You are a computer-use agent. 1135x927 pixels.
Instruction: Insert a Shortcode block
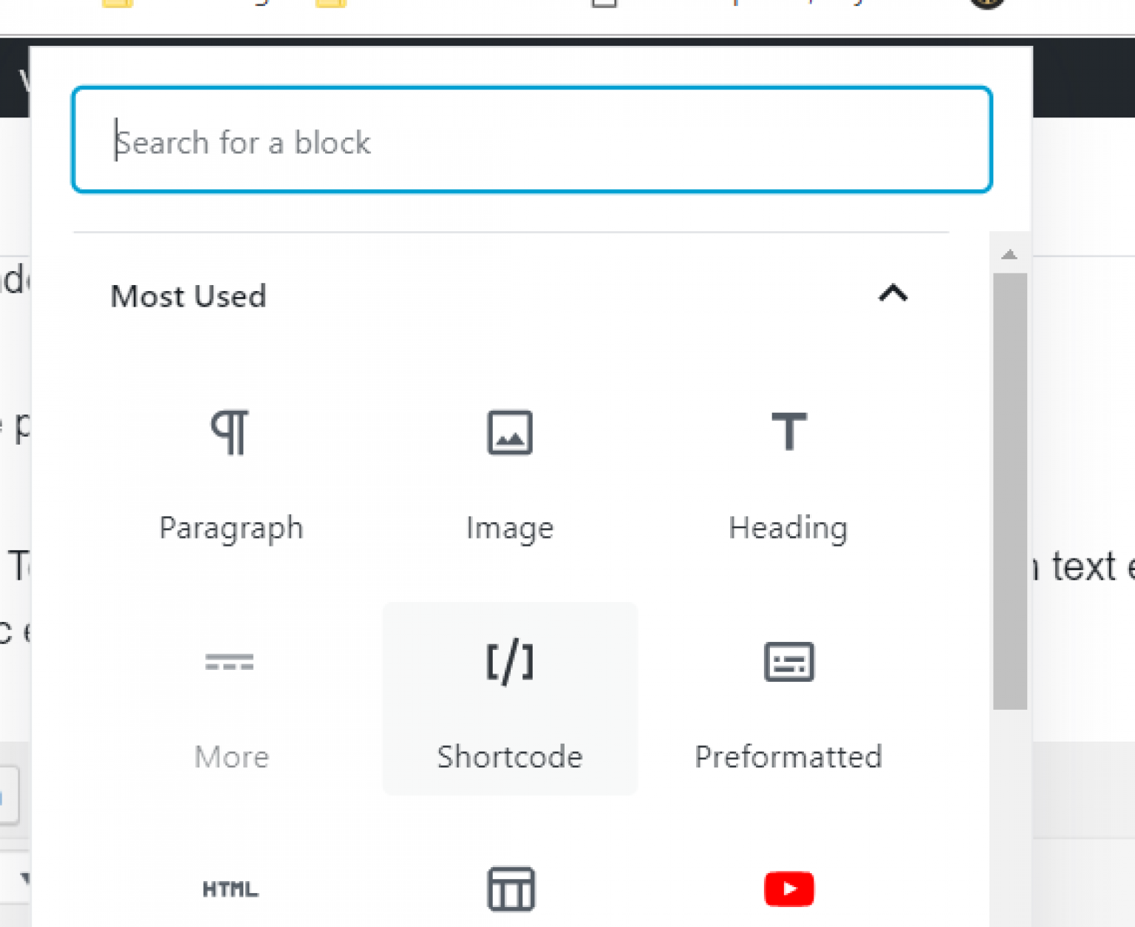(509, 698)
